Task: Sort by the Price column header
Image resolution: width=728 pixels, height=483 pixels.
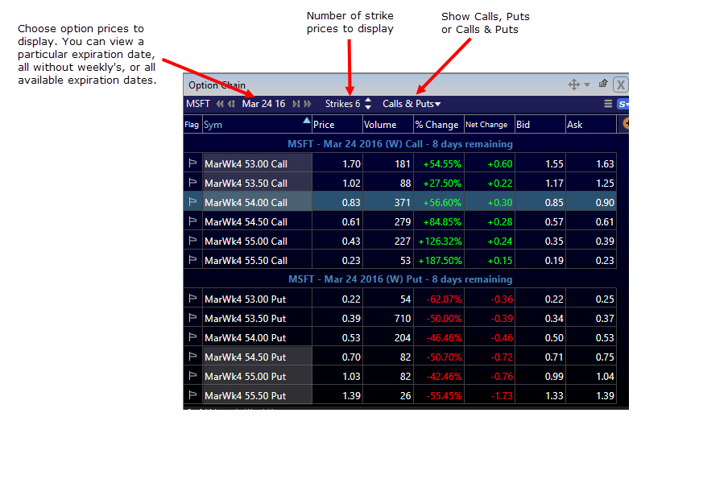Action: 337,124
